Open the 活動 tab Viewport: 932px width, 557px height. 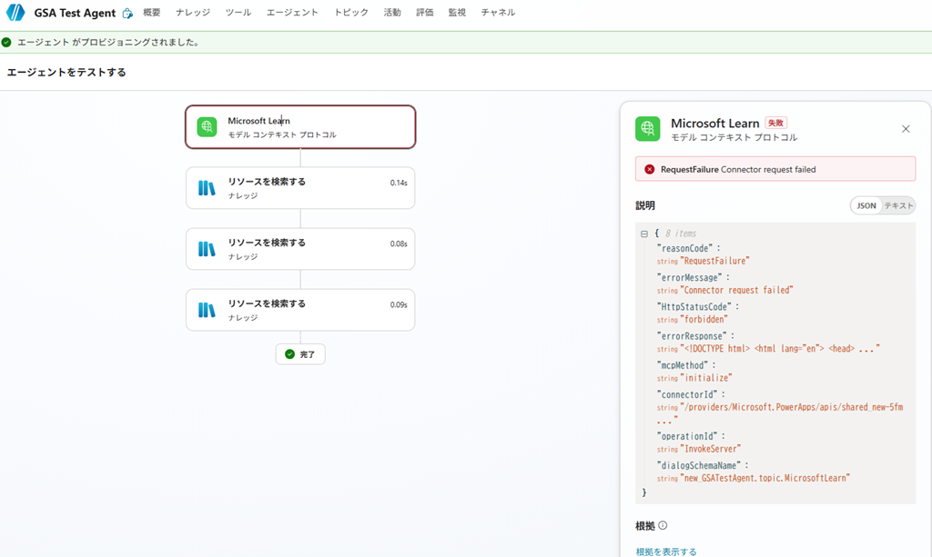point(391,13)
